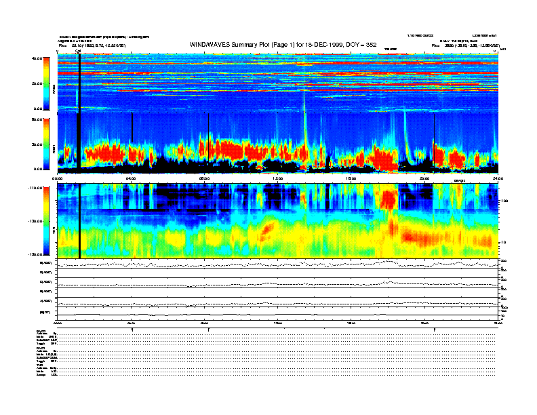The image size is (537, 415).
Task: Click 24:00 tick label below RAD1 spectrogram
Action: (x=498, y=178)
